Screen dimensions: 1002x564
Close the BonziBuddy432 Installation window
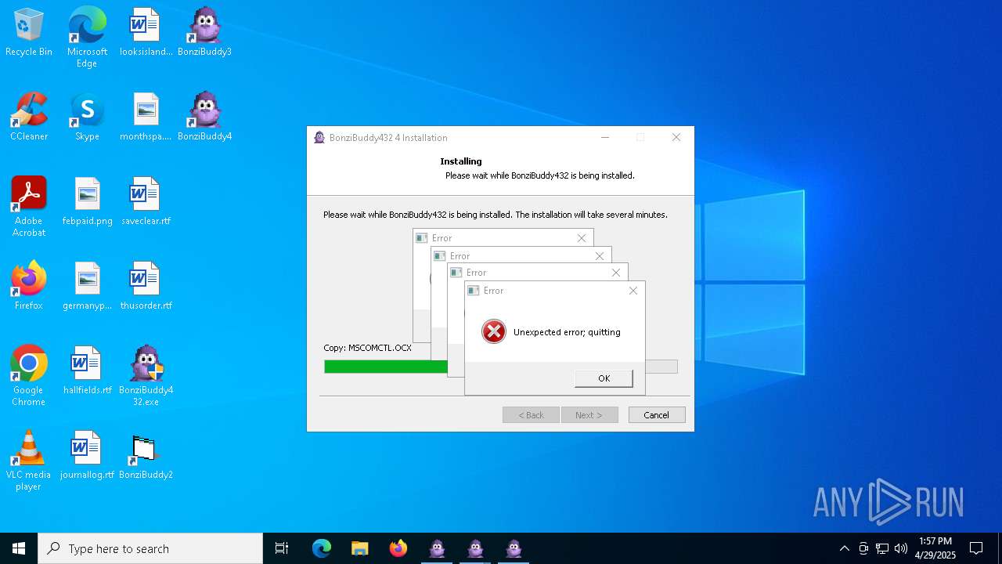click(676, 138)
